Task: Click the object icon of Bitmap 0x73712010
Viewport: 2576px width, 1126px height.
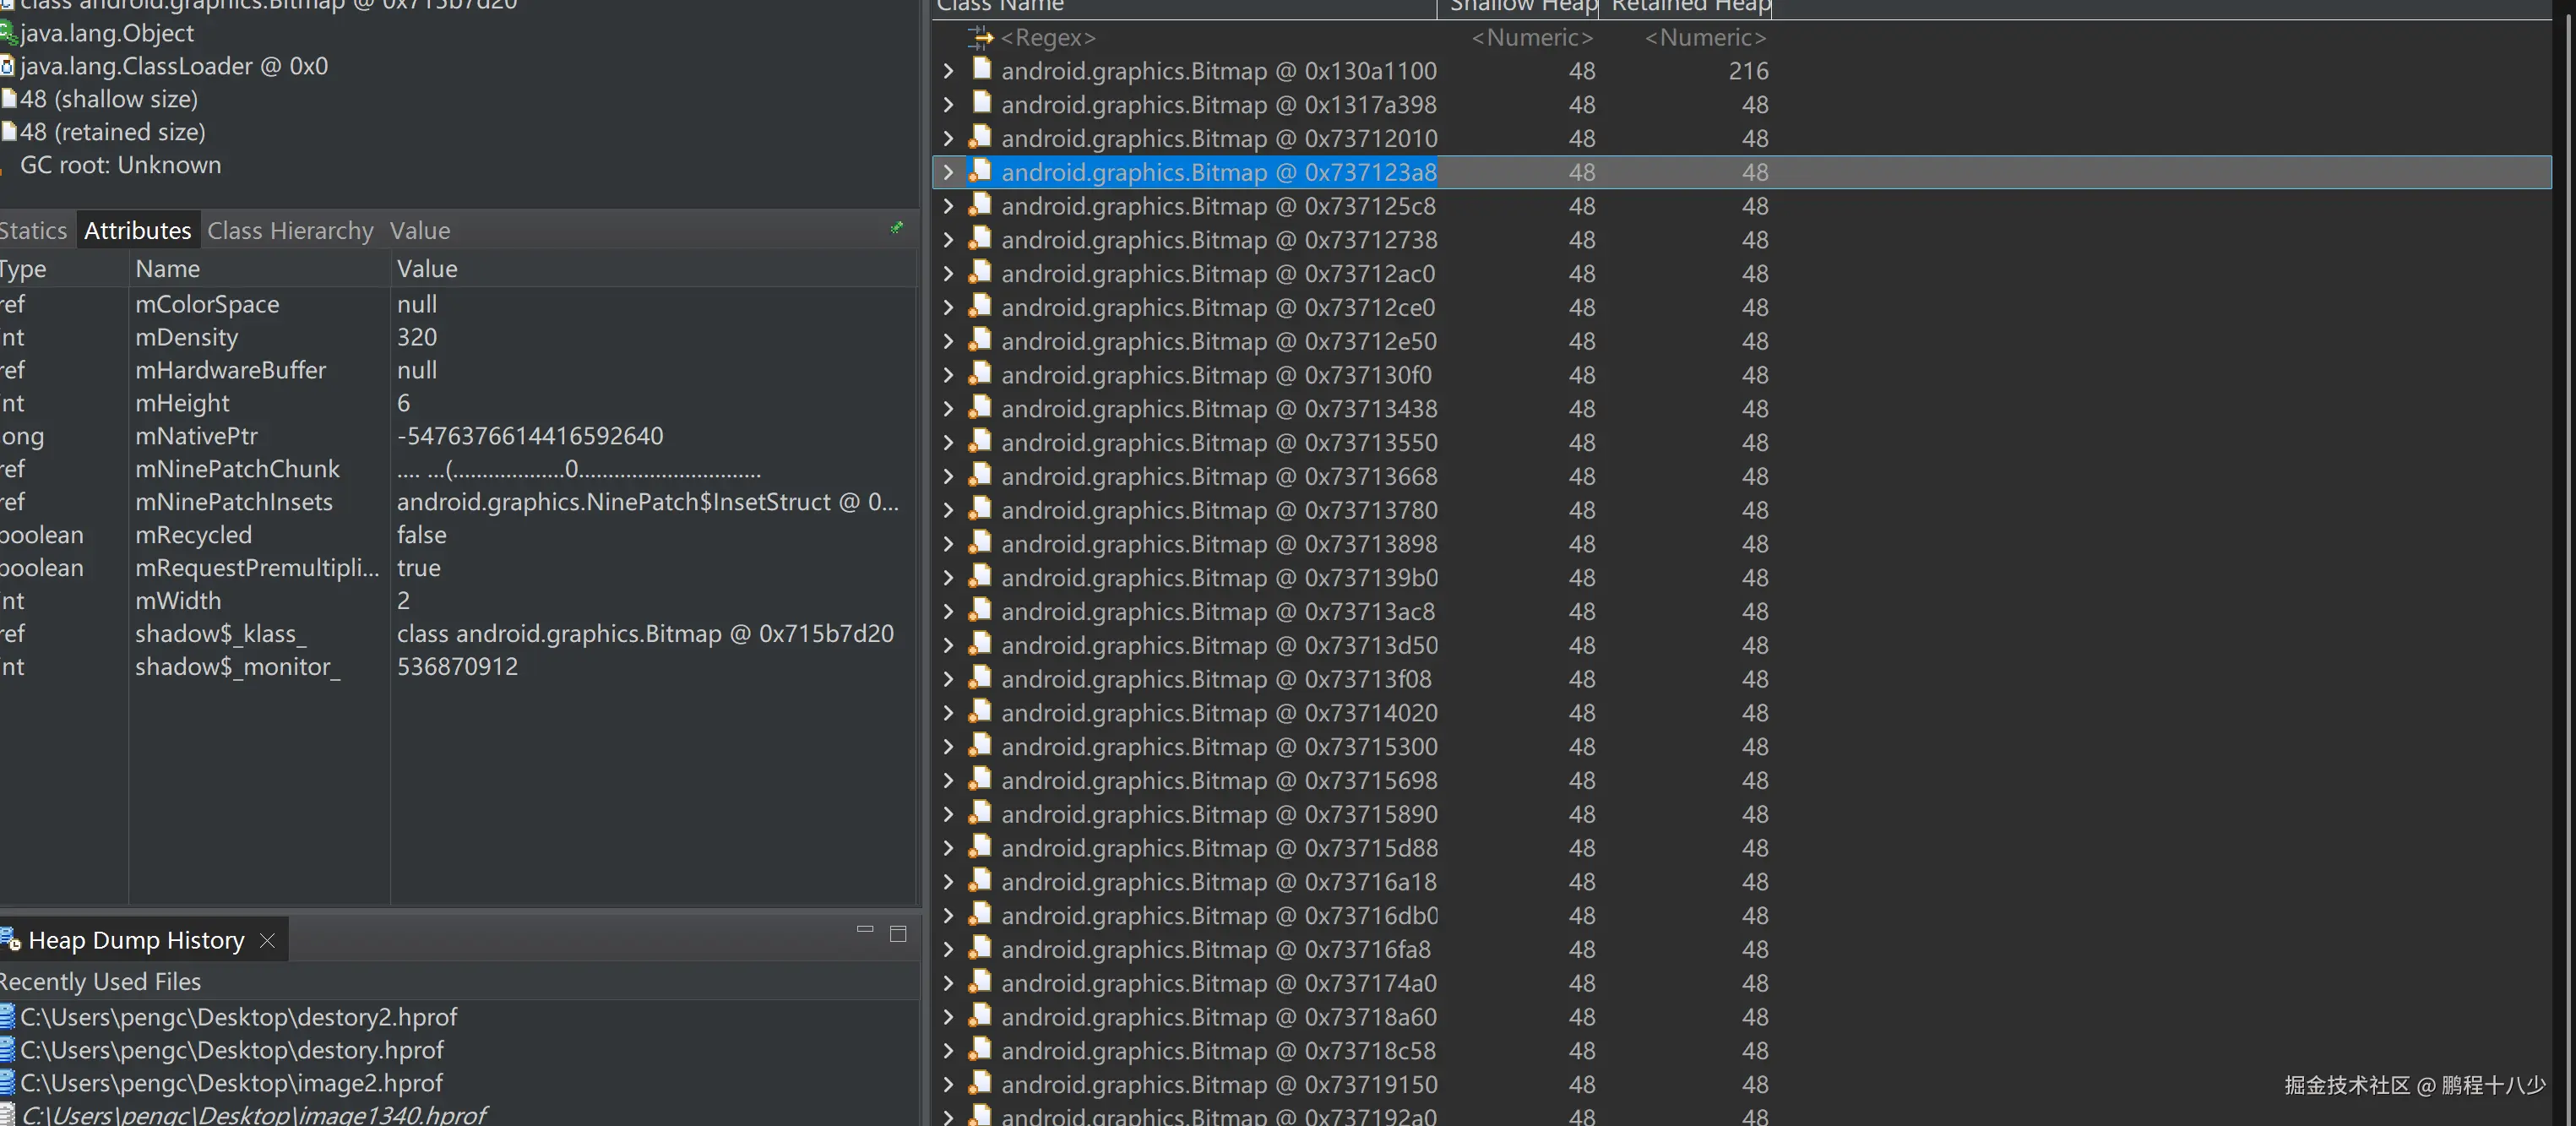Action: click(x=981, y=138)
